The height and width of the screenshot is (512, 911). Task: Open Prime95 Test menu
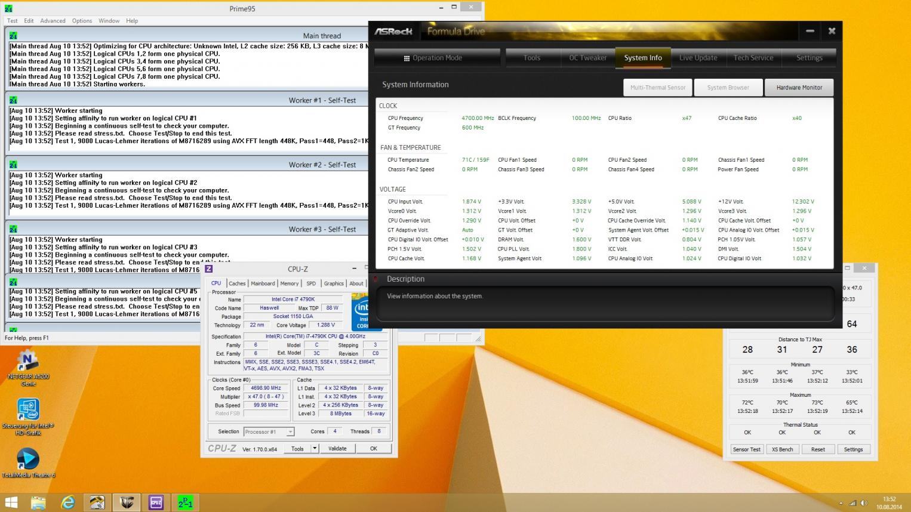pyautogui.click(x=12, y=21)
